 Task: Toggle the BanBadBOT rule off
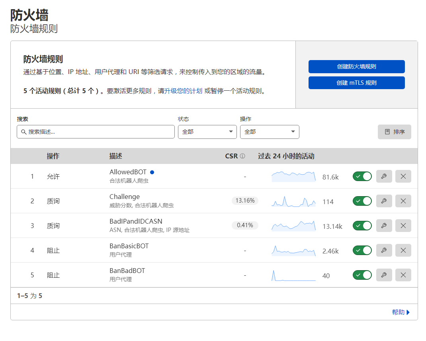362,275
